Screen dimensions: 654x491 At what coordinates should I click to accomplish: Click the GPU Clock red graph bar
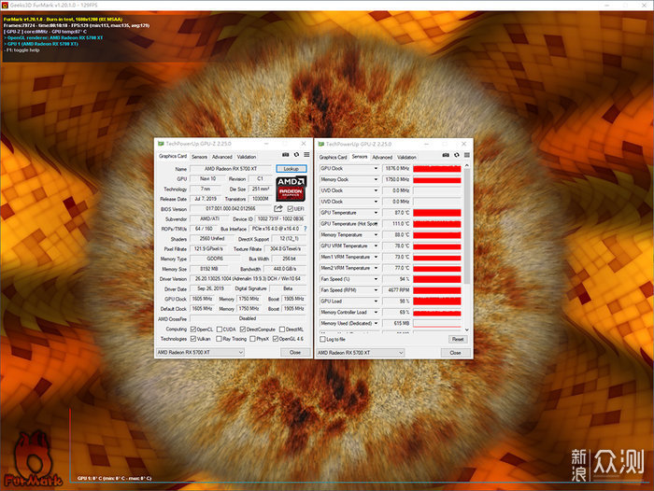click(x=437, y=168)
